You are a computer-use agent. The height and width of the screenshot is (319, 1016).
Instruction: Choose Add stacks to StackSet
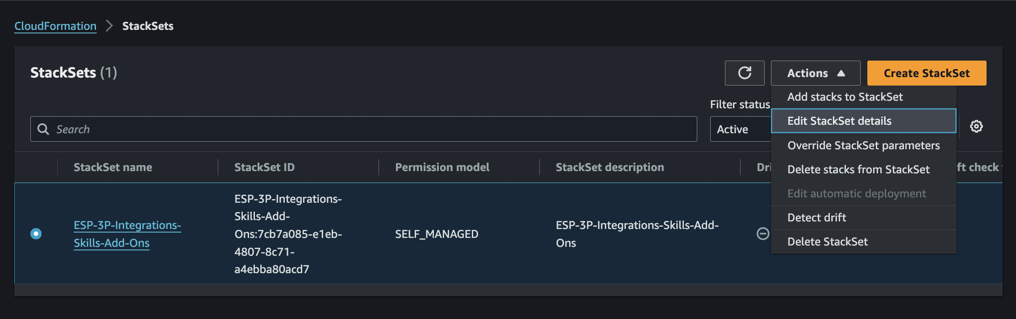[x=863, y=97]
